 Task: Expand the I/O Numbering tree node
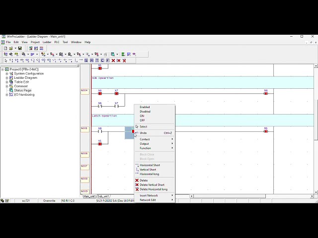(x=7, y=95)
